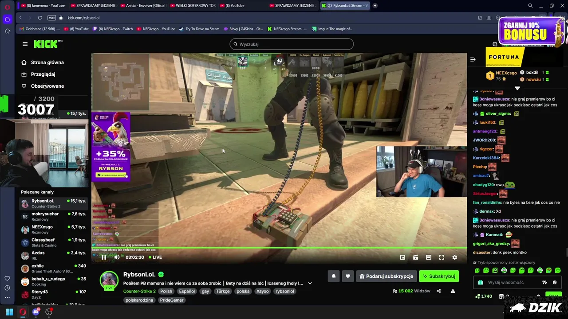Open Windows Start menu
The image size is (568, 319).
click(9, 312)
